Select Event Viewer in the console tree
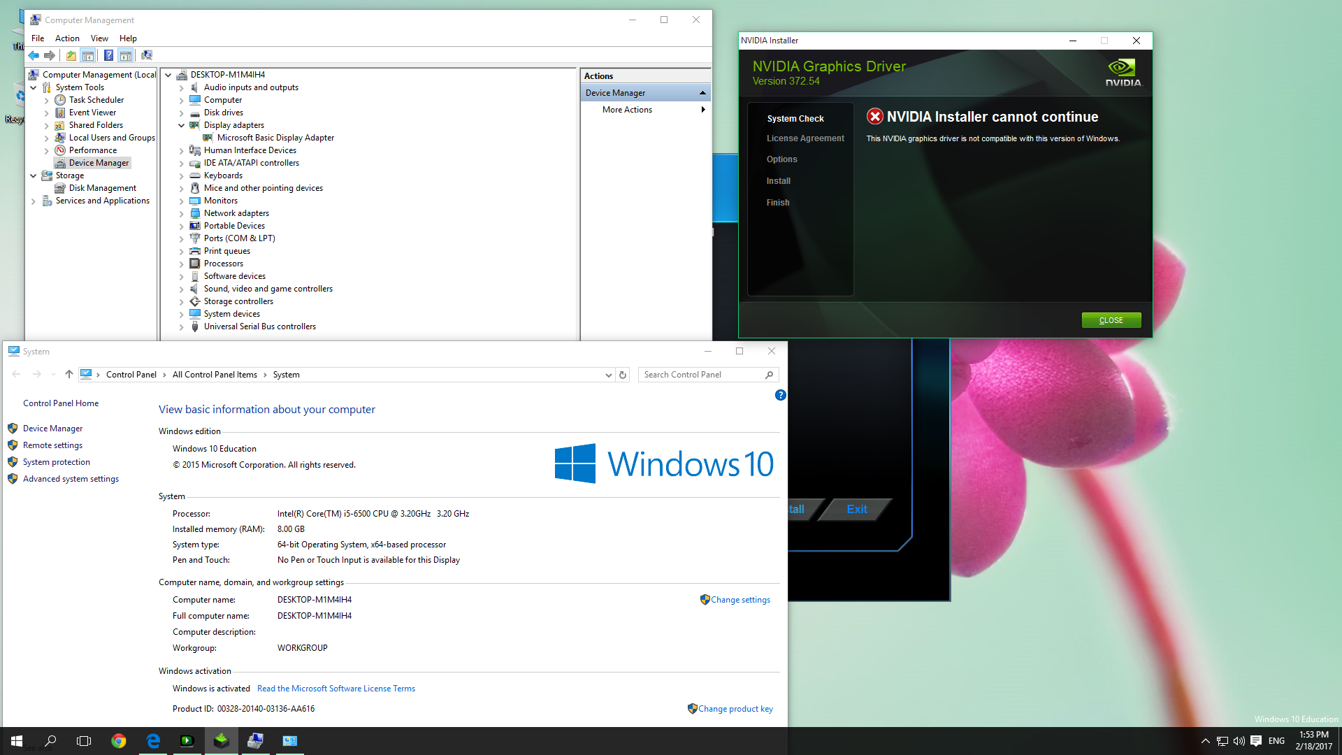 (92, 113)
